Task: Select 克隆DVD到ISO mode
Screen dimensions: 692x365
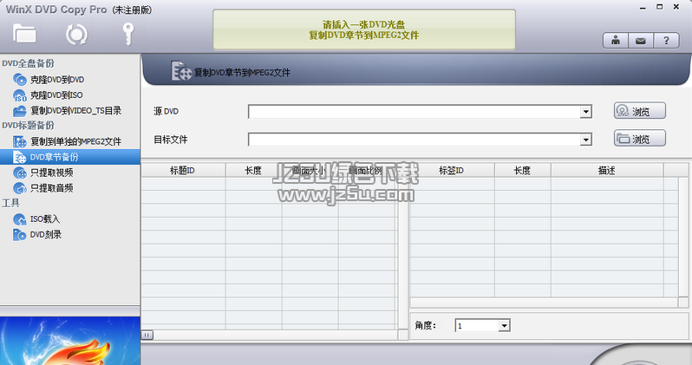Action: 56,95
